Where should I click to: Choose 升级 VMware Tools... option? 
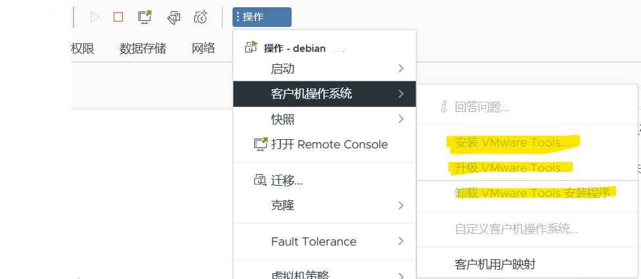[512, 168]
